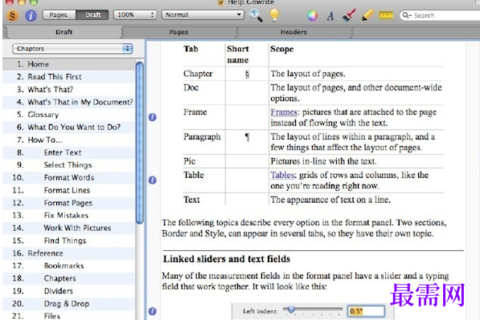Select What Do You Want to Do?

click(69, 127)
